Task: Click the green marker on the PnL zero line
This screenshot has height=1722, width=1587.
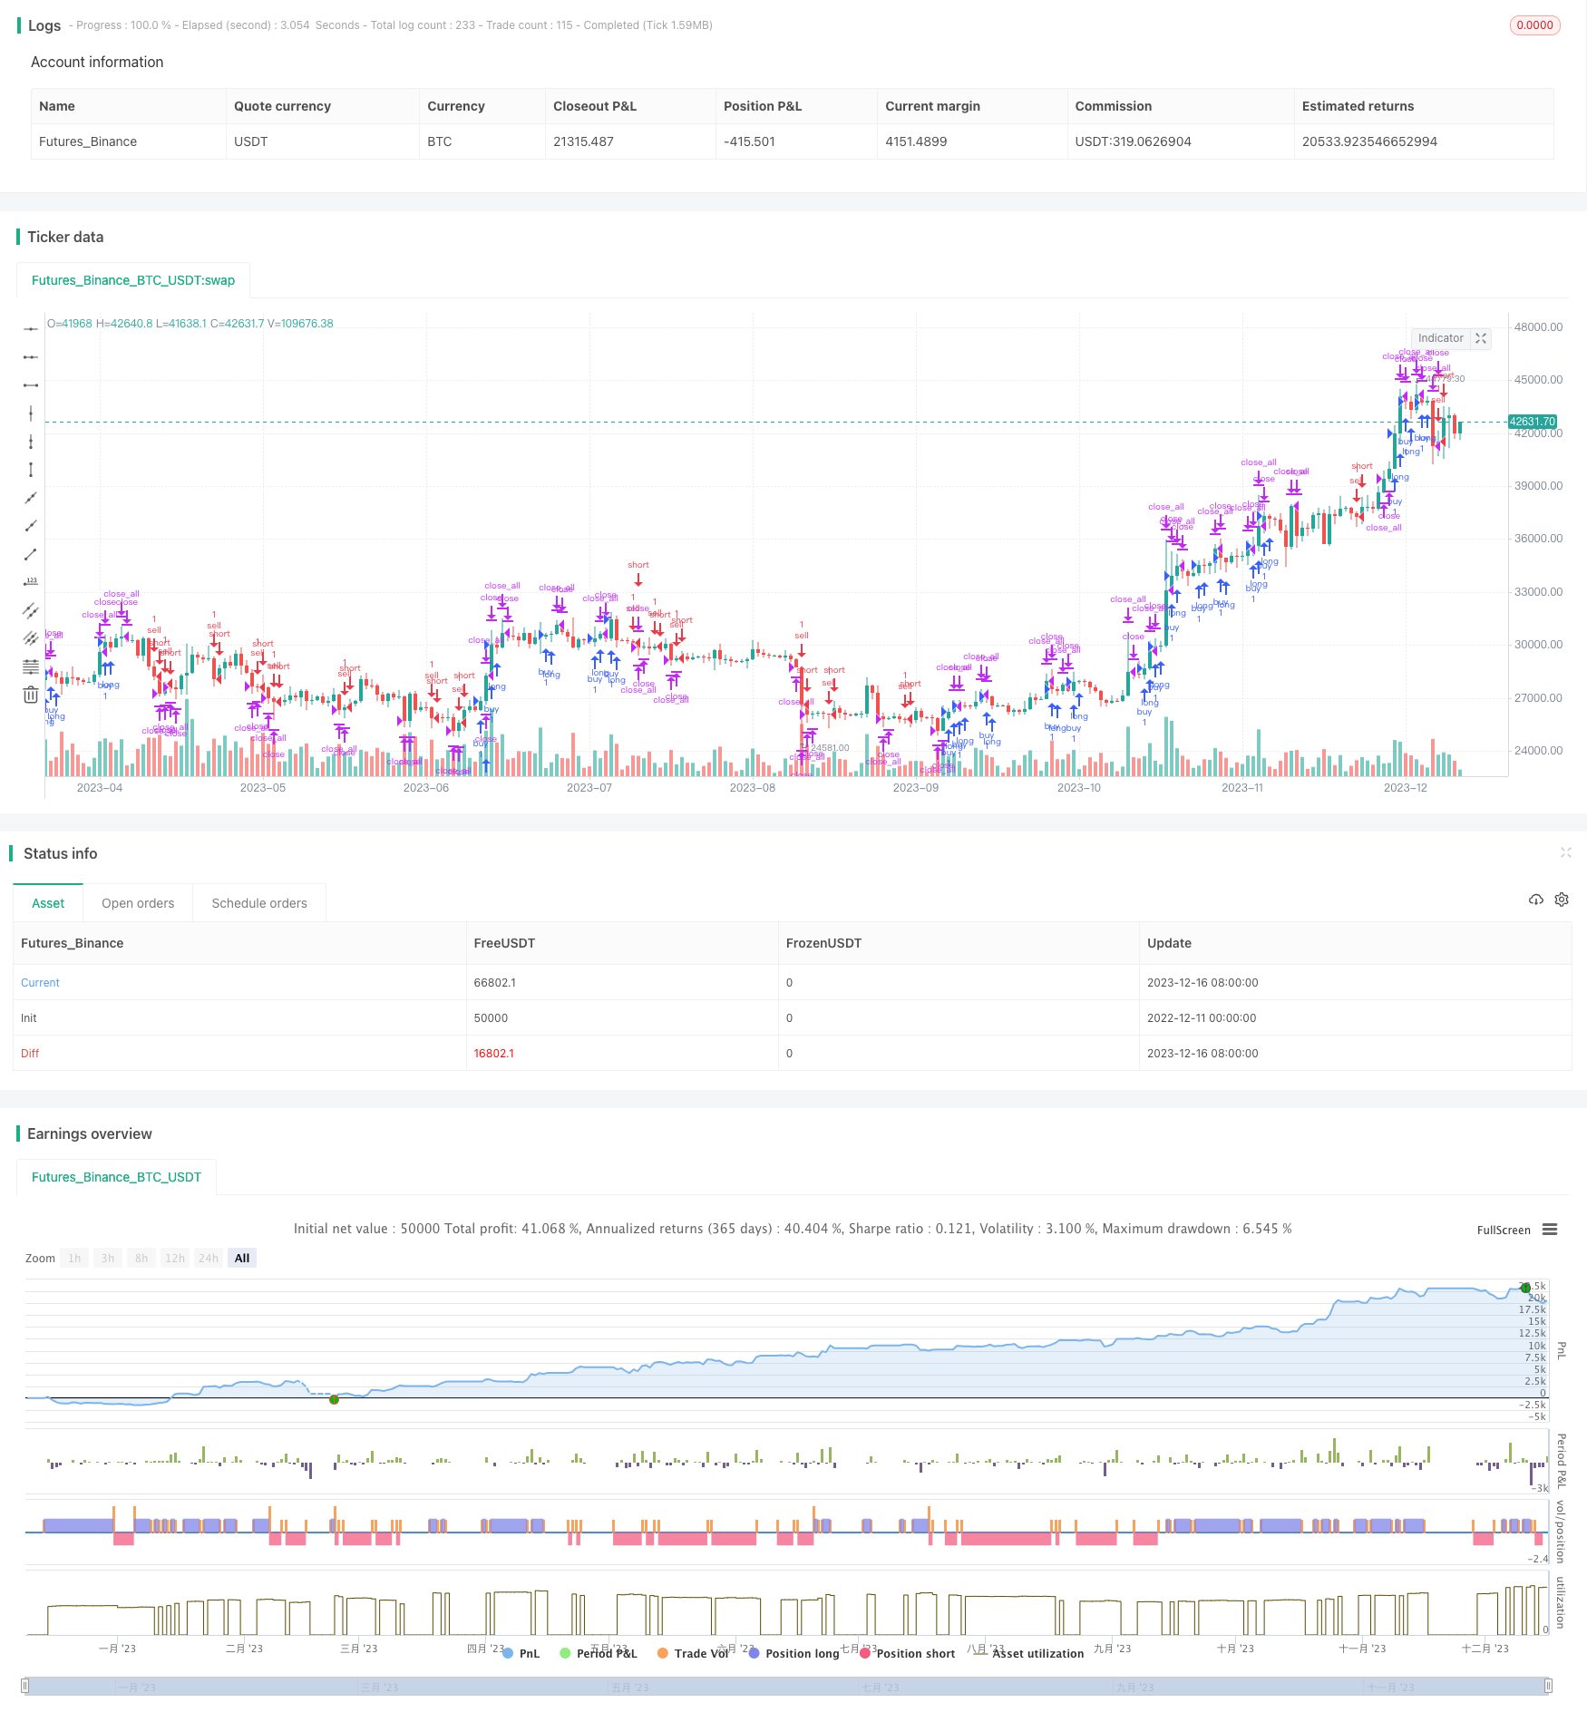Action: 334,1399
